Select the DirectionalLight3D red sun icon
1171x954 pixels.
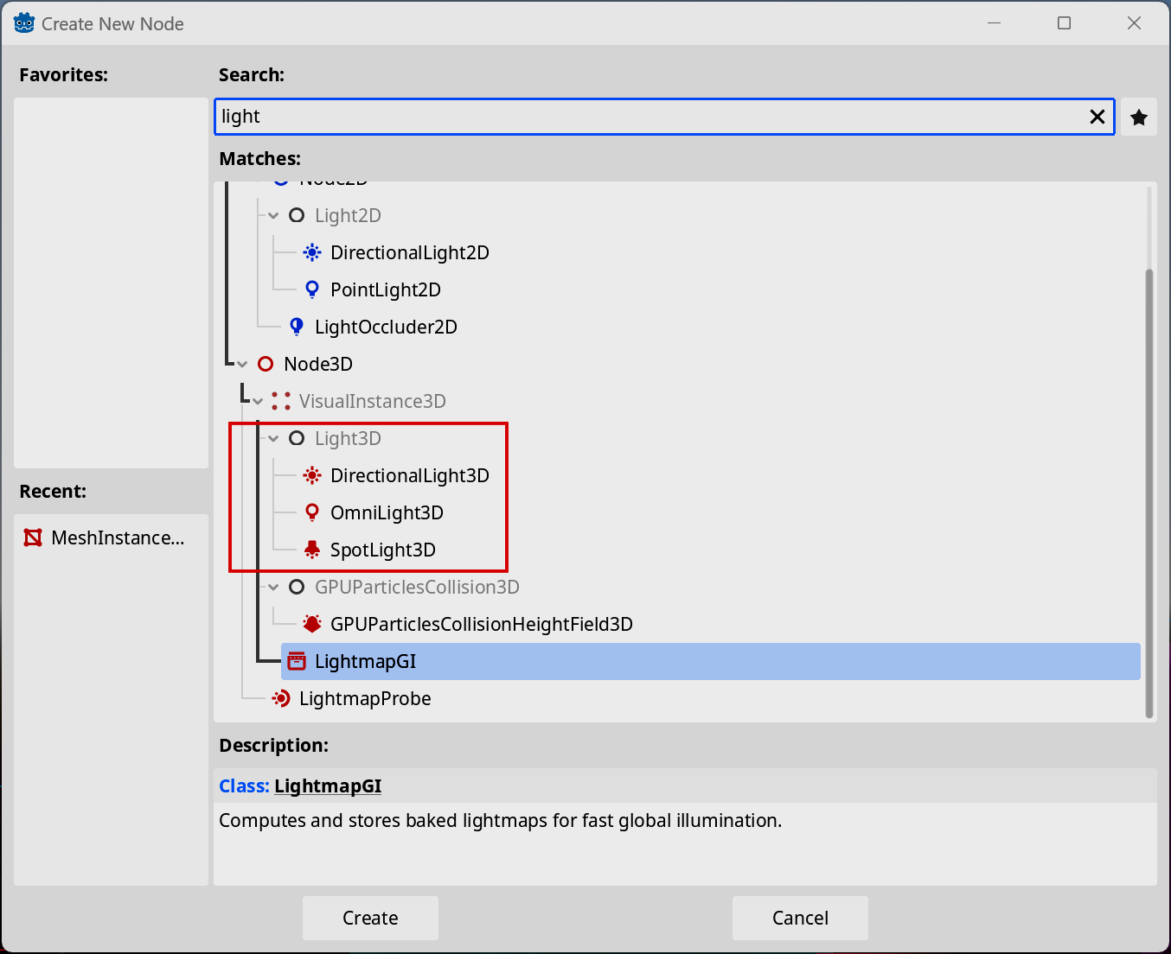click(312, 475)
